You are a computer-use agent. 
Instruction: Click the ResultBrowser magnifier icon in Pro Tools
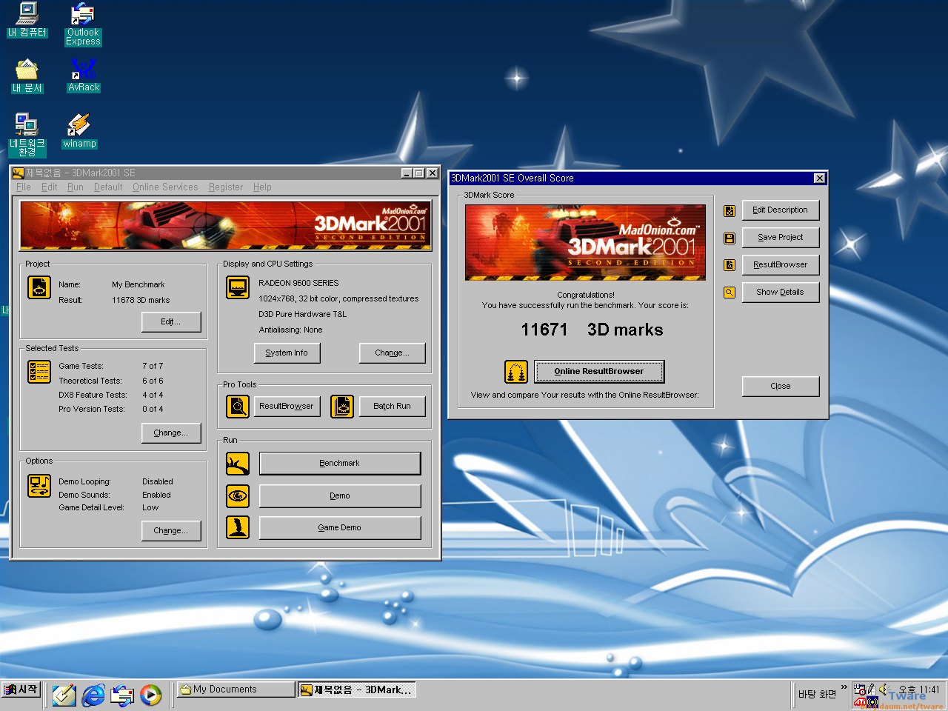tap(238, 406)
